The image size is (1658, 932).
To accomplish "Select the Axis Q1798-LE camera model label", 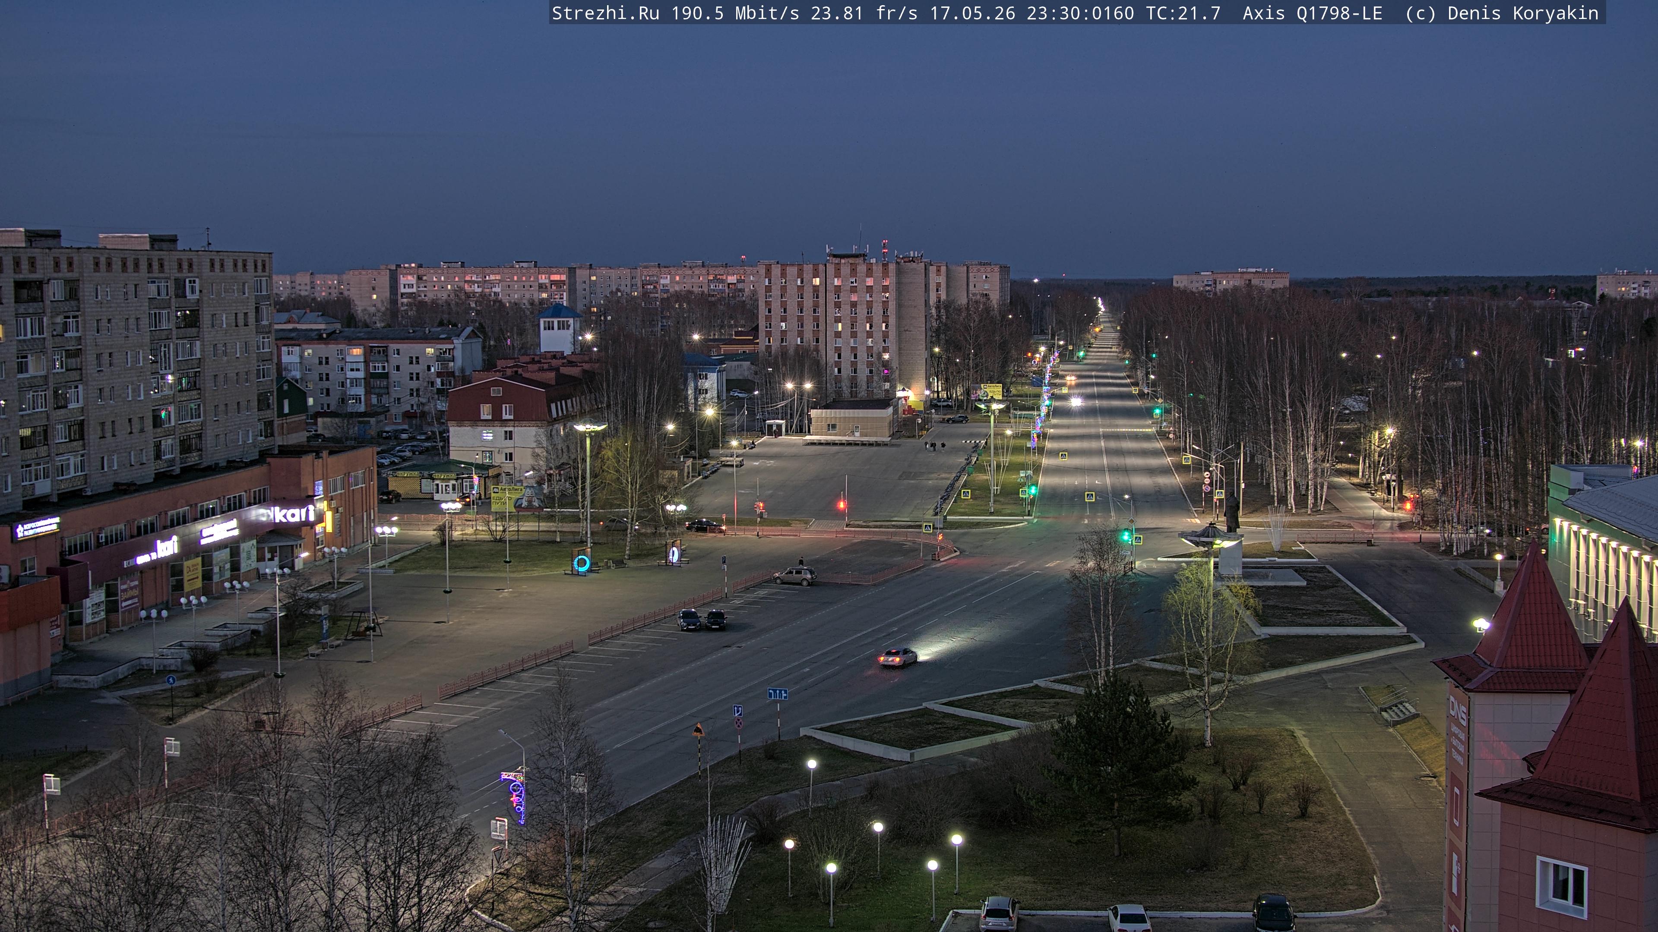I will pyautogui.click(x=1313, y=13).
